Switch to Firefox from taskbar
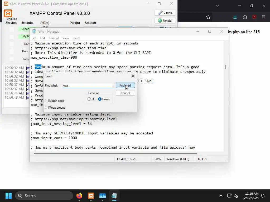270x202 pixels. (79, 196)
